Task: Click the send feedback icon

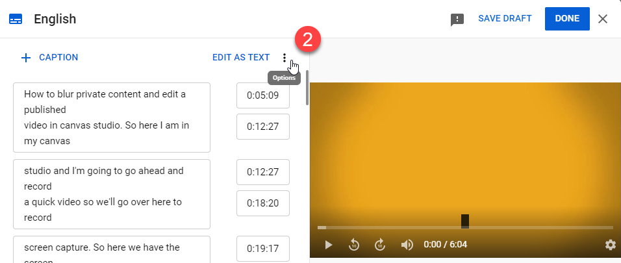Action: coord(457,19)
